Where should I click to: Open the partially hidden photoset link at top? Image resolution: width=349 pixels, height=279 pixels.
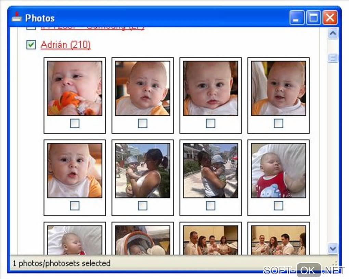pos(92,28)
